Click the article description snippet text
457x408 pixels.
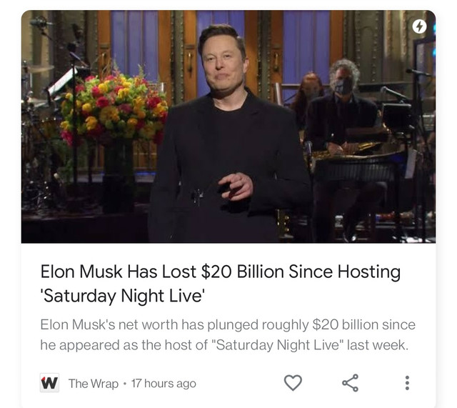(x=228, y=335)
